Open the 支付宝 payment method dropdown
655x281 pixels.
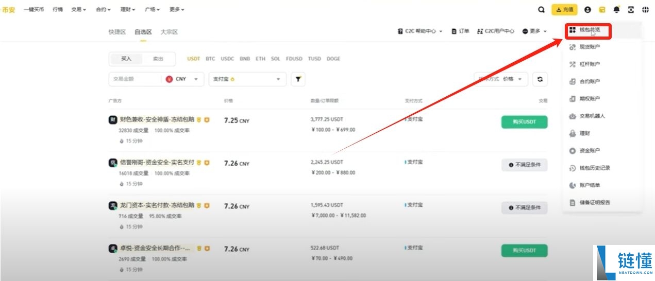point(247,79)
